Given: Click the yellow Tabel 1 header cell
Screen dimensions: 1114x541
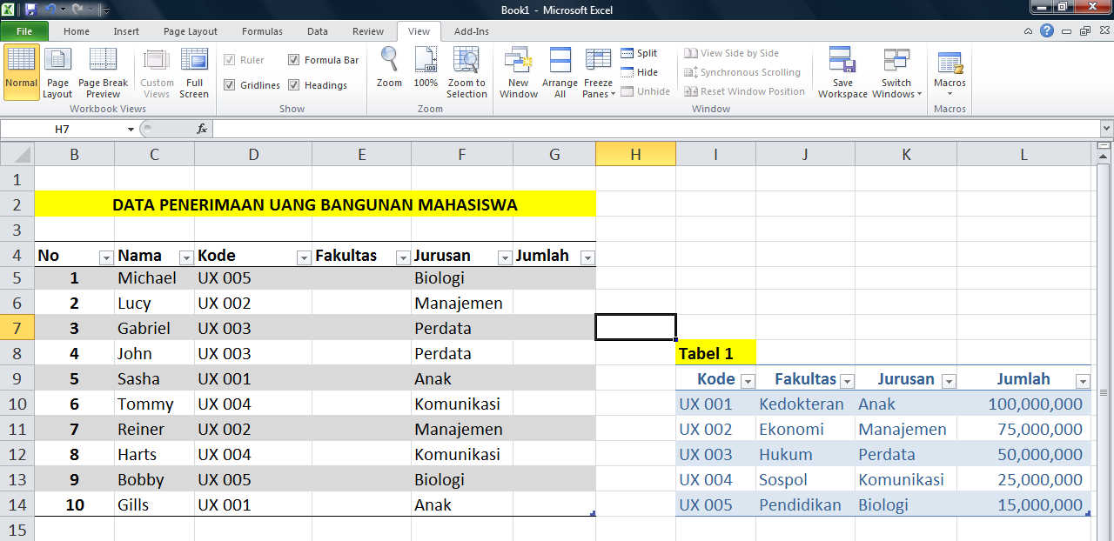Looking at the screenshot, I should coord(706,352).
